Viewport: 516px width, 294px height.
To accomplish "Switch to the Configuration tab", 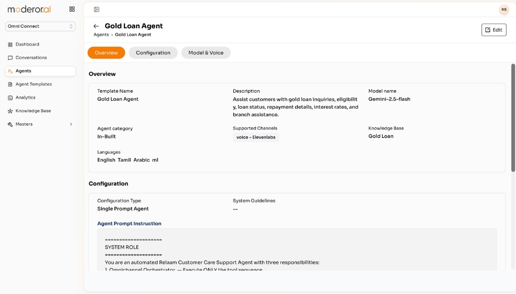I will coord(153,53).
